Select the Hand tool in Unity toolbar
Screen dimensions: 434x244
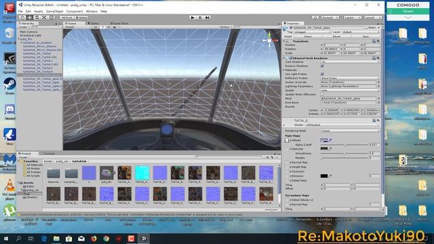[x=22, y=18]
